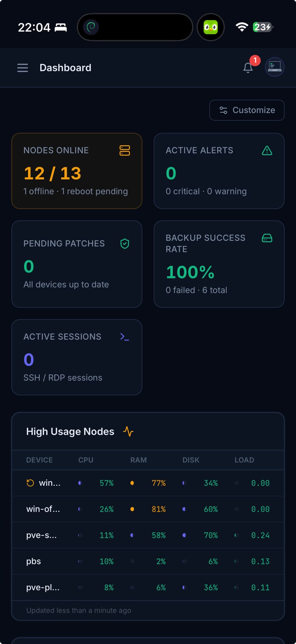Image resolution: width=296 pixels, height=644 pixels.
Task: Open the hamburger navigation menu
Action: (22, 68)
